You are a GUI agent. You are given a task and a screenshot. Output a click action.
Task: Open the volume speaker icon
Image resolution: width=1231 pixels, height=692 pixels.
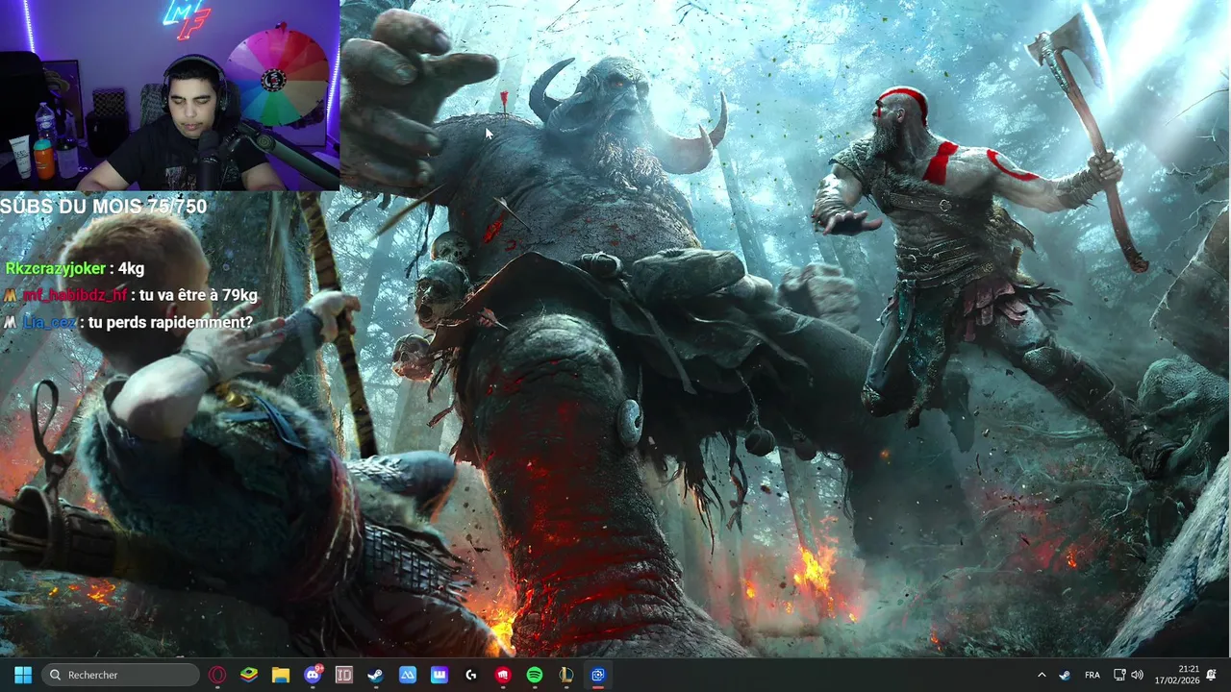click(x=1138, y=675)
